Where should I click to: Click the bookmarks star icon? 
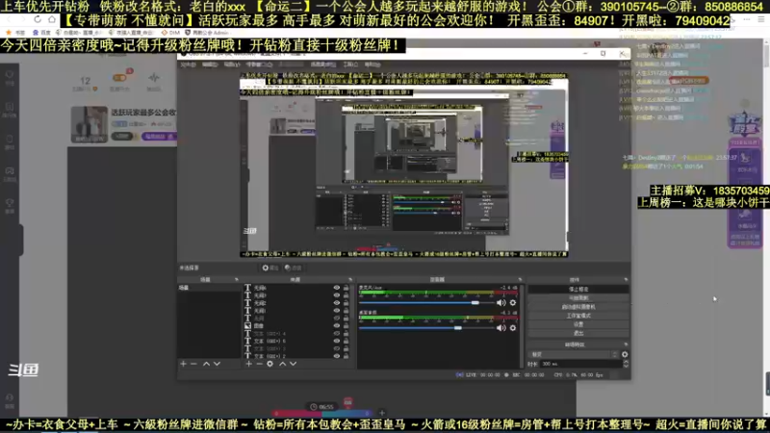[9, 33]
